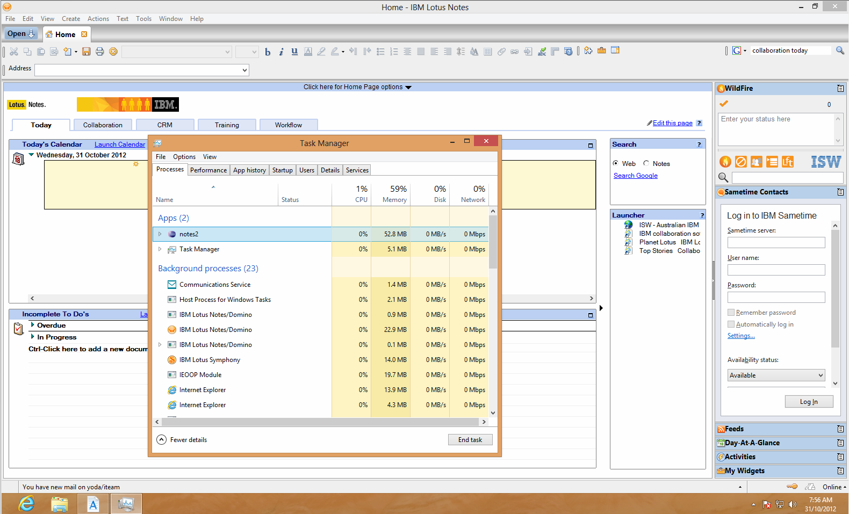This screenshot has height=514, width=849.
Task: Click the Edit this page link
Action: point(672,123)
